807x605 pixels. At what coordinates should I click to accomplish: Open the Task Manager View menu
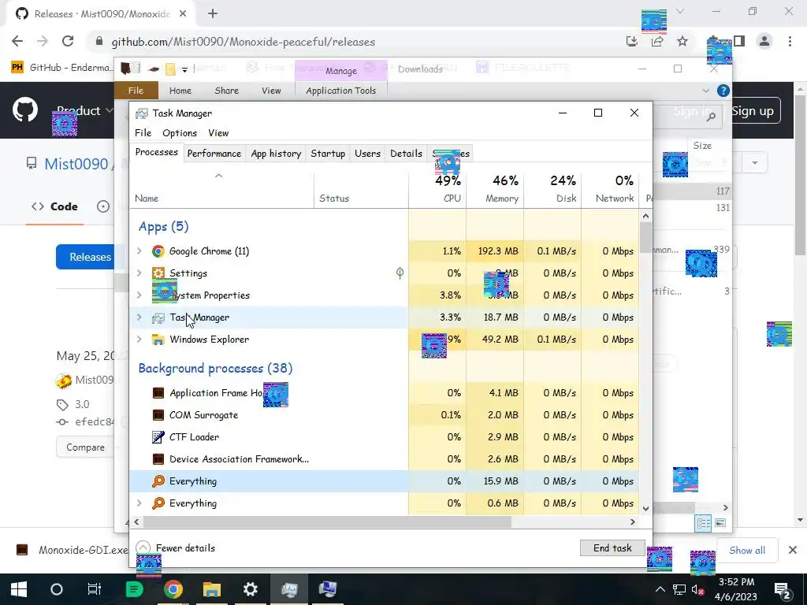click(218, 132)
